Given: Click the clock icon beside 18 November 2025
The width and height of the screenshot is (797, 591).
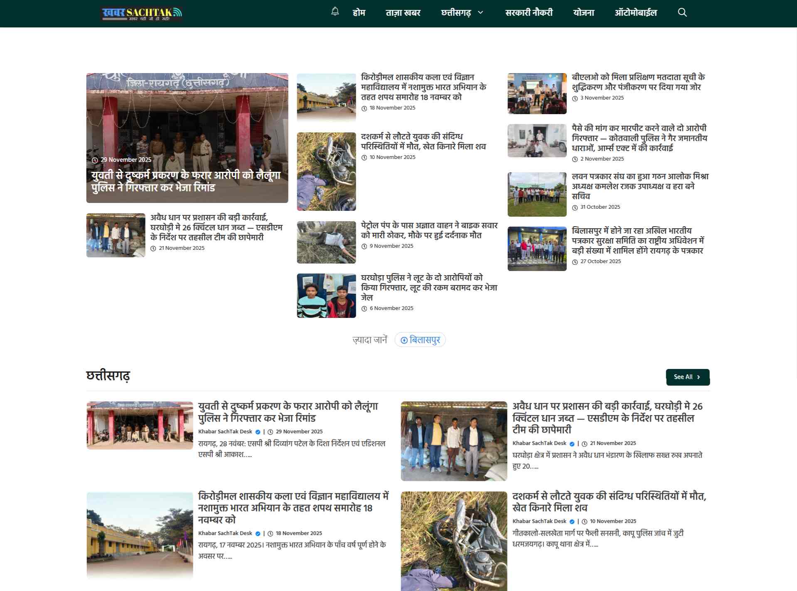Looking at the screenshot, I should tap(365, 107).
